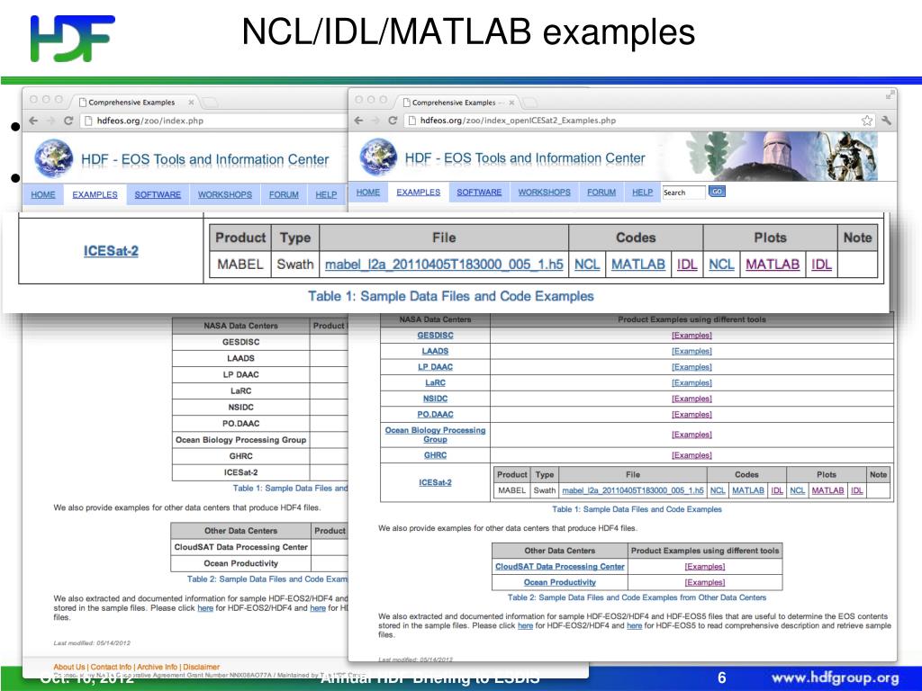
Task: Open Ocean Productivity link in right window
Action: click(560, 582)
